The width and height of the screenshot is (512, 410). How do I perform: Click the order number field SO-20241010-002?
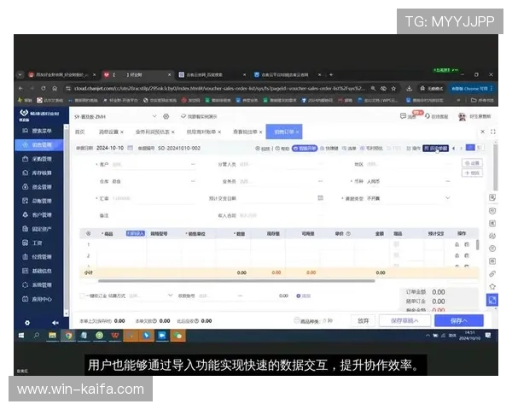(179, 148)
